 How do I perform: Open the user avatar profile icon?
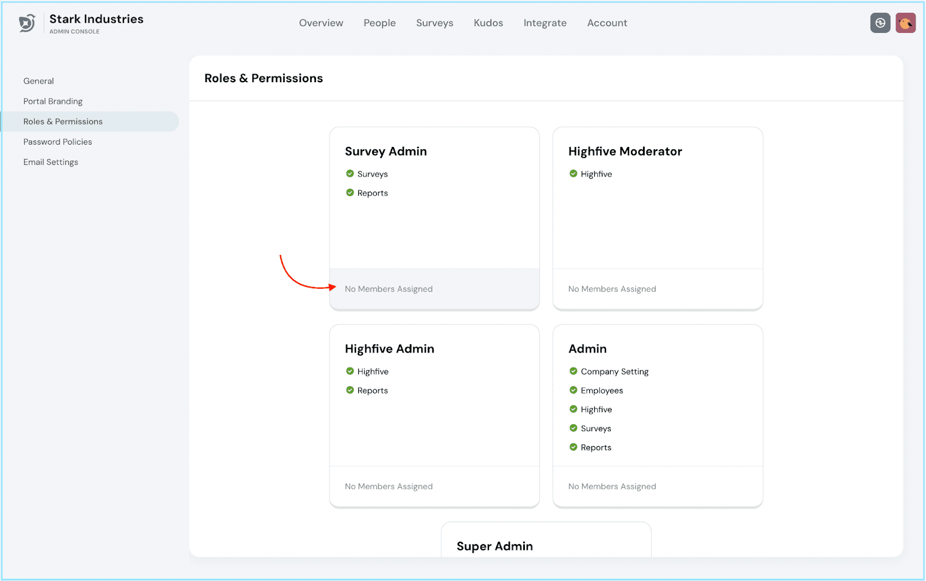[905, 23]
